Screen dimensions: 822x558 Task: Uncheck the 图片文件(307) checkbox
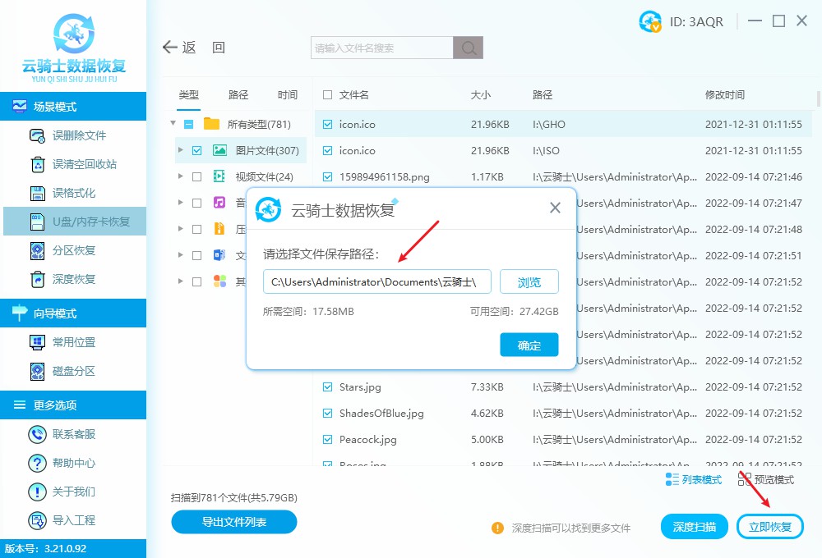click(x=197, y=150)
